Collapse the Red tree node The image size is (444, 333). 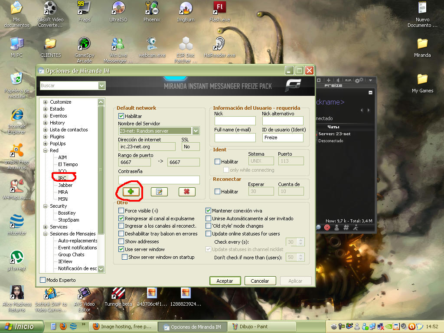coord(45,150)
